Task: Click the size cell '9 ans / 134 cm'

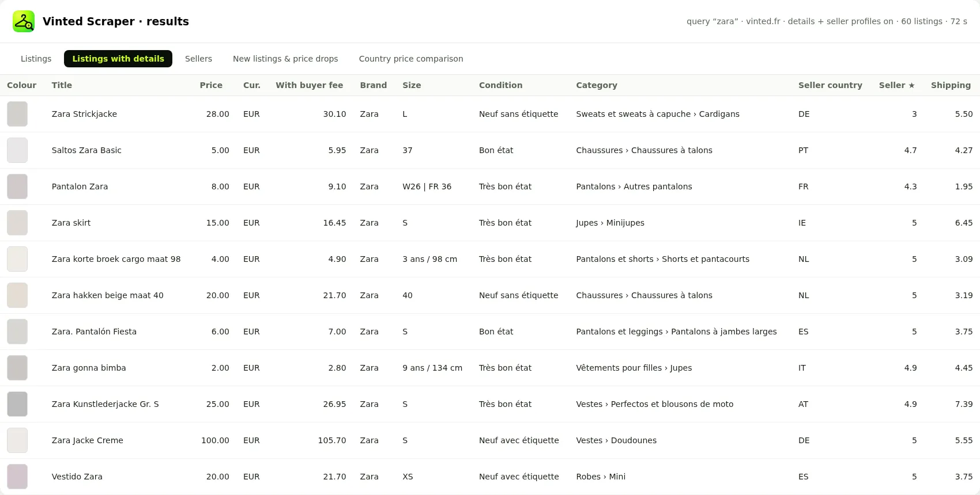Action: (x=432, y=368)
